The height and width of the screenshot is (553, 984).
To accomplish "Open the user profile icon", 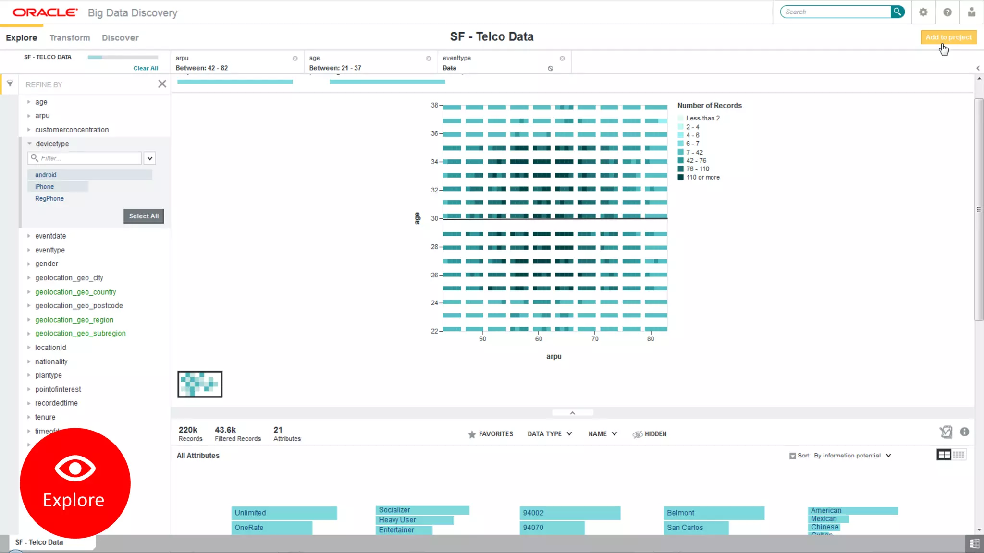I will (x=972, y=12).
